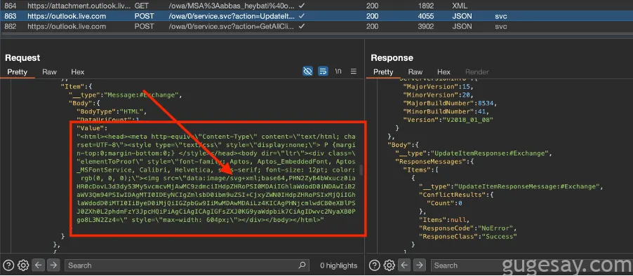Go to next match in Response search

pyautogui.click(x=420, y=265)
